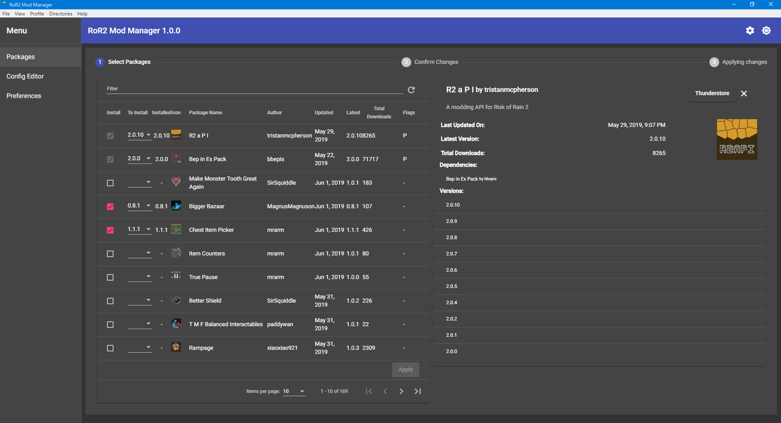781x423 pixels.
Task: Jump to the last page
Action: tap(418, 391)
